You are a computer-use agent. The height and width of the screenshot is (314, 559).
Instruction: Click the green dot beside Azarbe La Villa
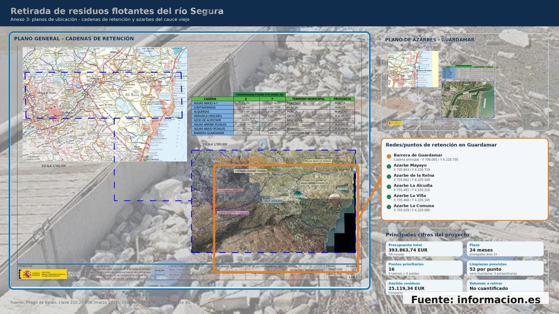click(389, 197)
